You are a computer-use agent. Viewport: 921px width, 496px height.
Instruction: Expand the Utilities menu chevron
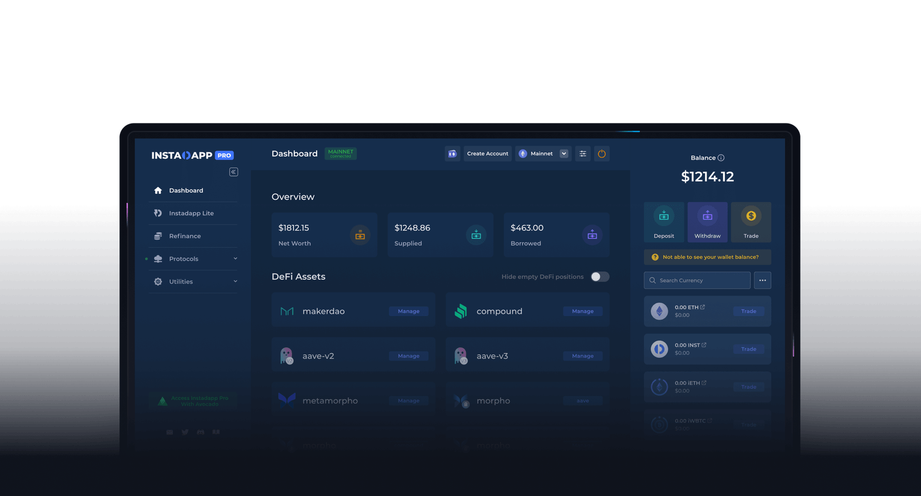tap(235, 282)
